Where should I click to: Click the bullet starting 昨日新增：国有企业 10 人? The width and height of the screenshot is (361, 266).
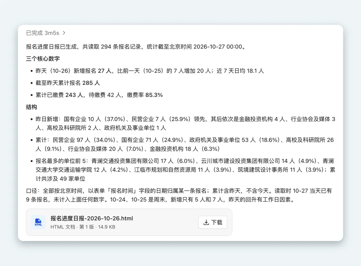coord(185,123)
